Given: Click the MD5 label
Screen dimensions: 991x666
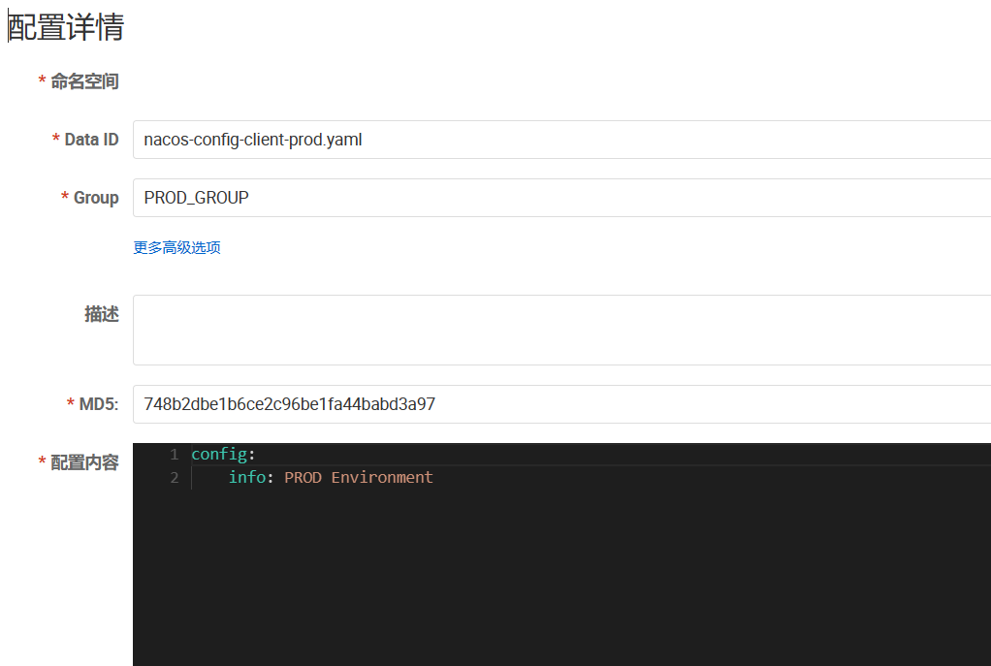Looking at the screenshot, I should click(x=98, y=404).
